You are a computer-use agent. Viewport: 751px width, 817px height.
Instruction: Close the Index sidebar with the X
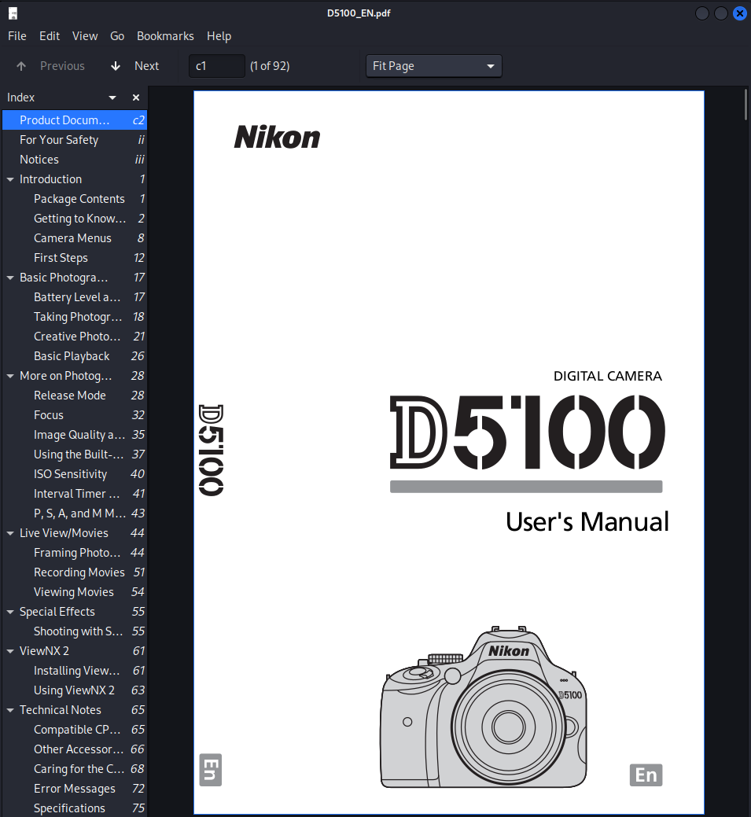pos(136,98)
